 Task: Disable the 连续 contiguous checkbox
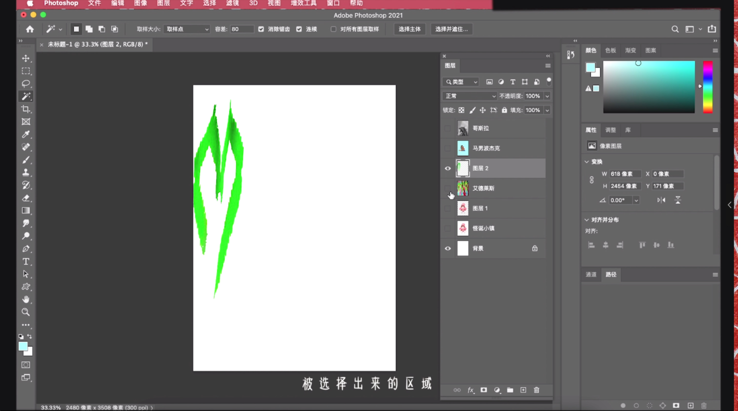point(299,29)
